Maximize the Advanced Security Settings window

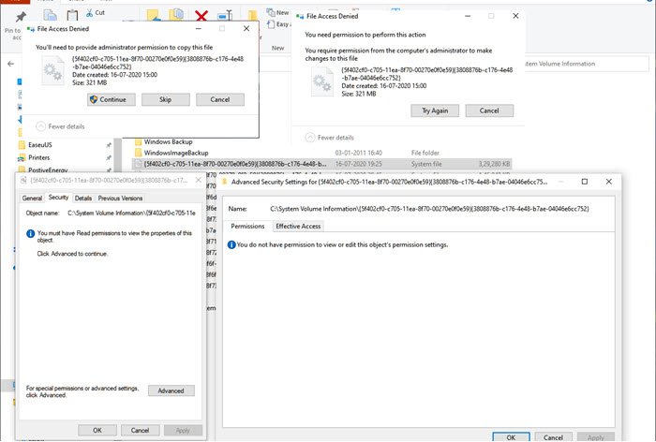(x=585, y=182)
